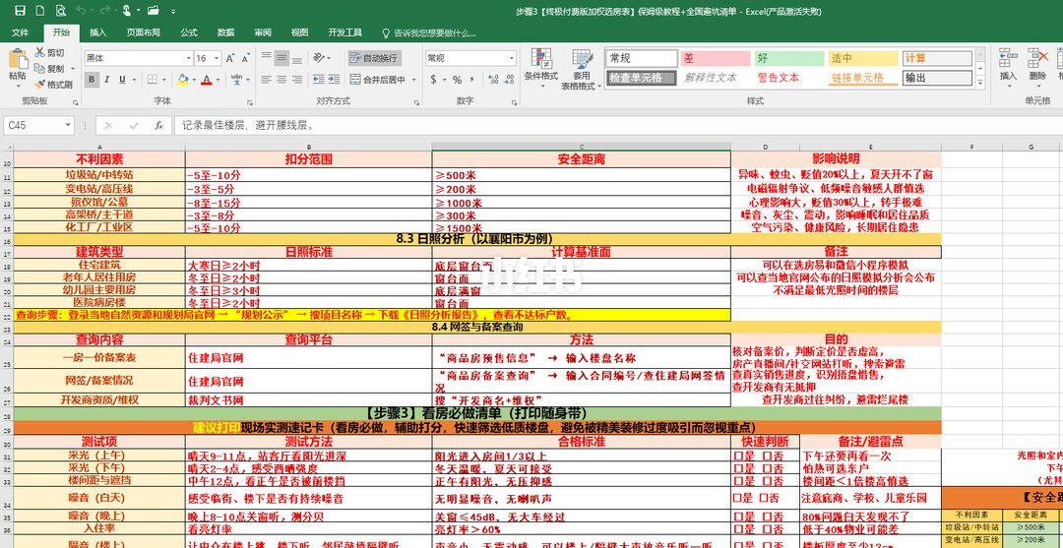This screenshot has height=548, width=1063.
Task: Apply the 警告文本 cell style
Action: (x=789, y=77)
